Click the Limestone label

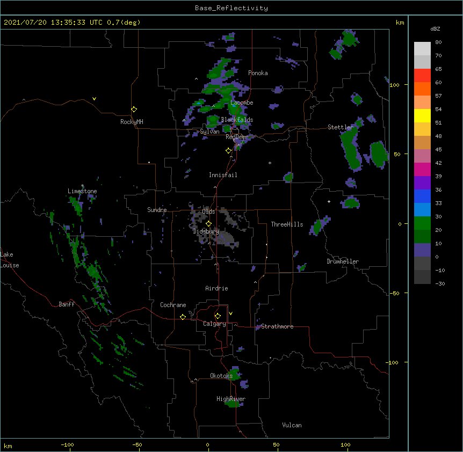(82, 191)
